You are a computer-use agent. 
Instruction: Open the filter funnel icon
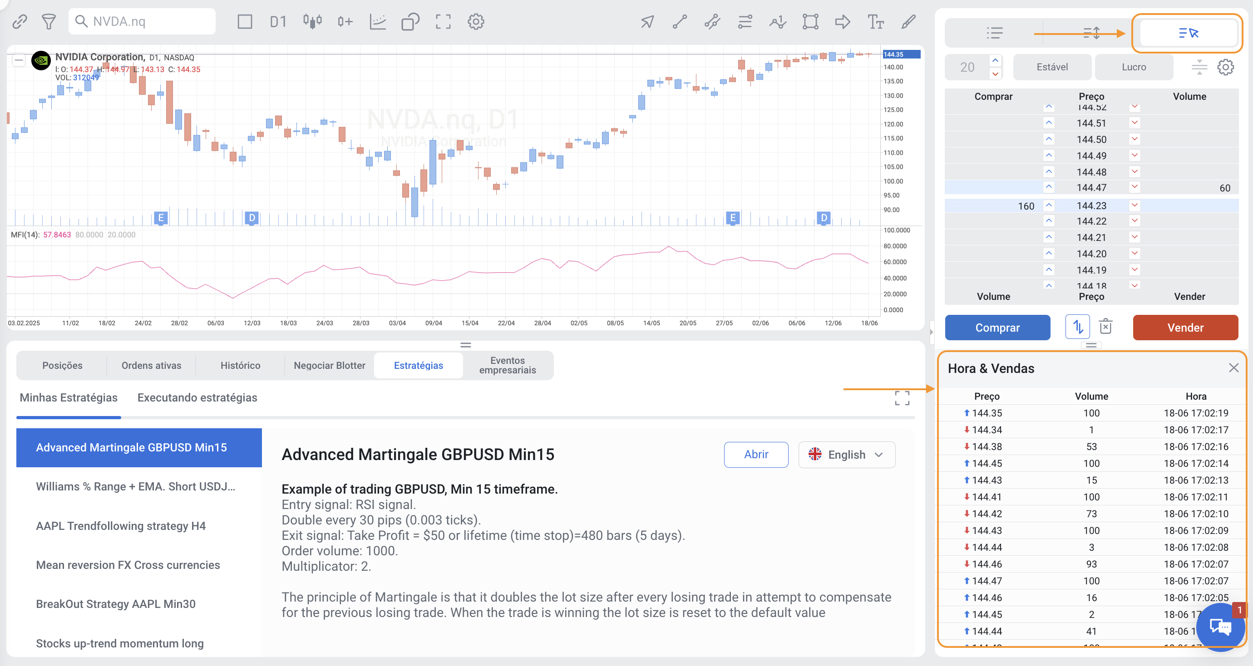tap(49, 21)
